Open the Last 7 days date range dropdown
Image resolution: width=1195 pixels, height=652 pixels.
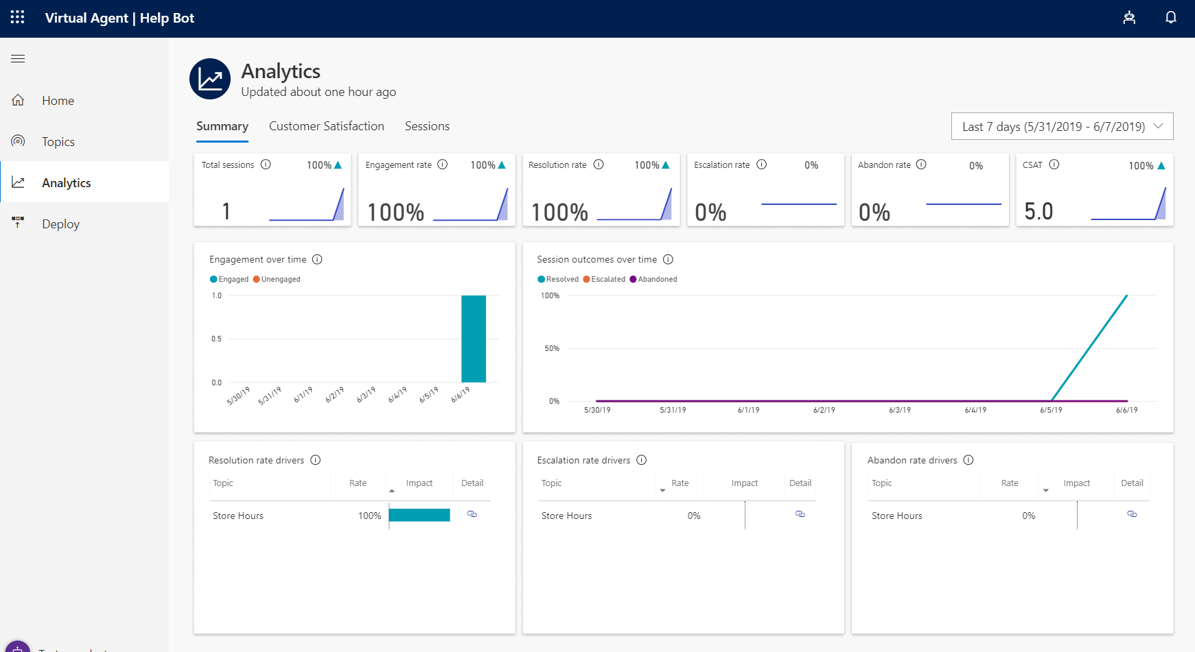1062,126
